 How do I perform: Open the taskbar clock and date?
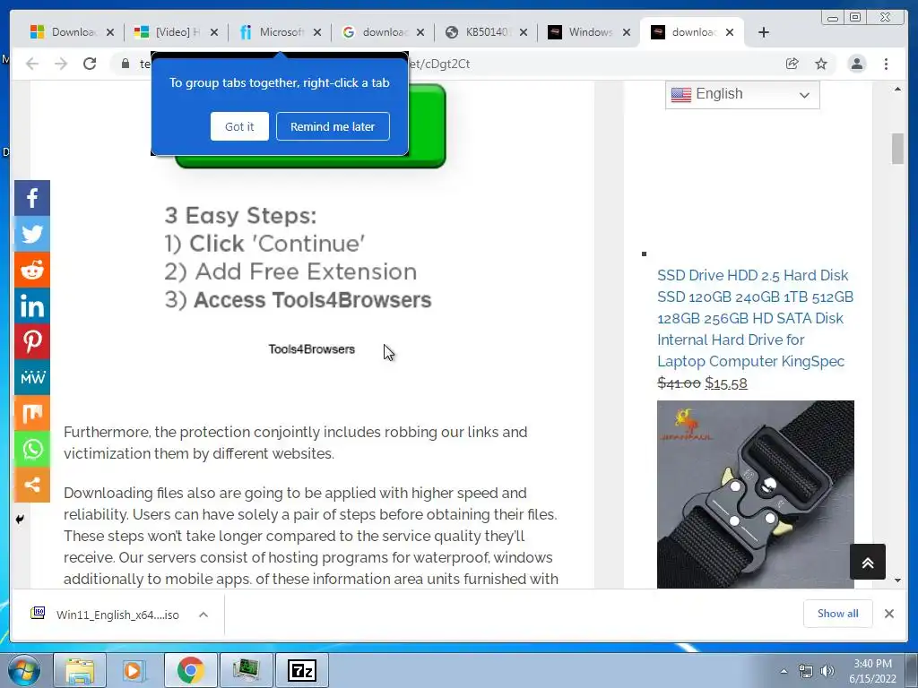click(872, 671)
